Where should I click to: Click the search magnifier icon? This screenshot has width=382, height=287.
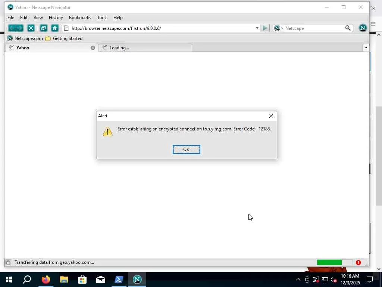(x=348, y=28)
